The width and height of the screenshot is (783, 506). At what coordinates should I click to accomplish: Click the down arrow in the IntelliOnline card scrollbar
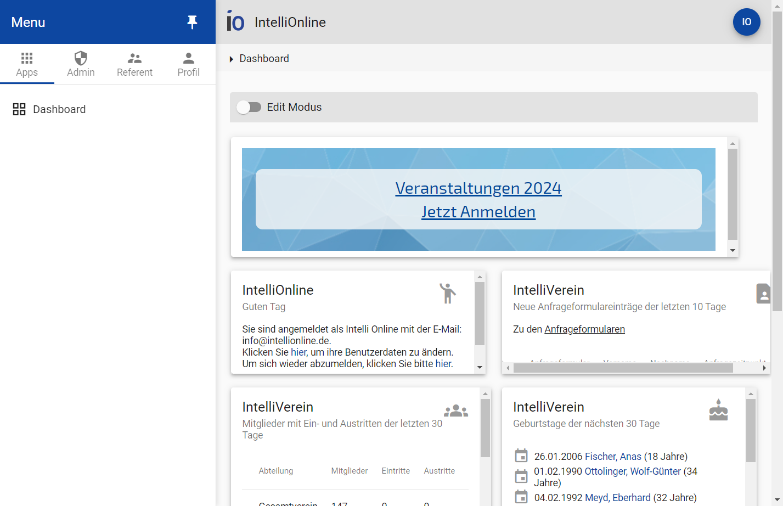(480, 368)
